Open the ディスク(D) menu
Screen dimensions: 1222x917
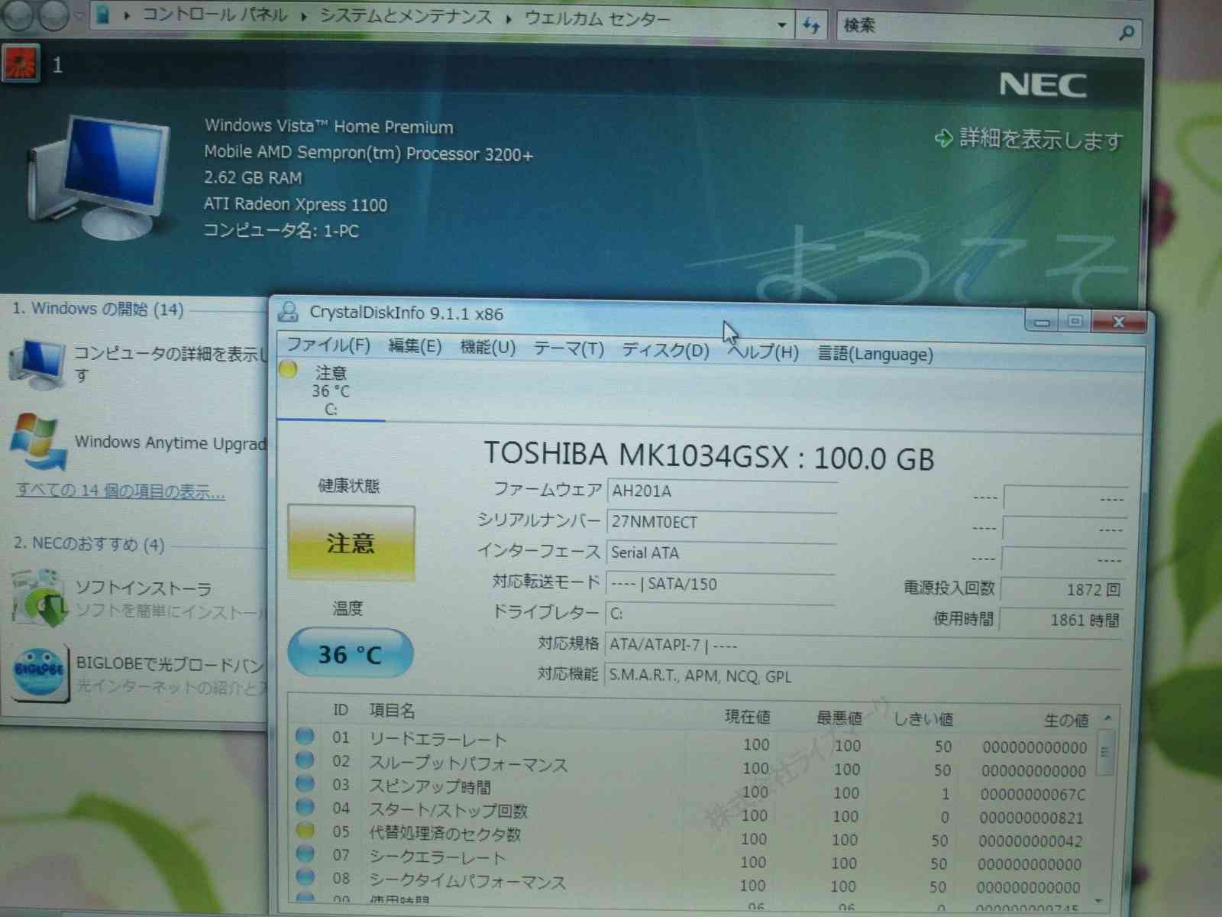point(664,350)
